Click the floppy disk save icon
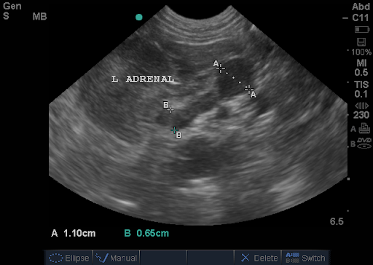 (x=361, y=41)
